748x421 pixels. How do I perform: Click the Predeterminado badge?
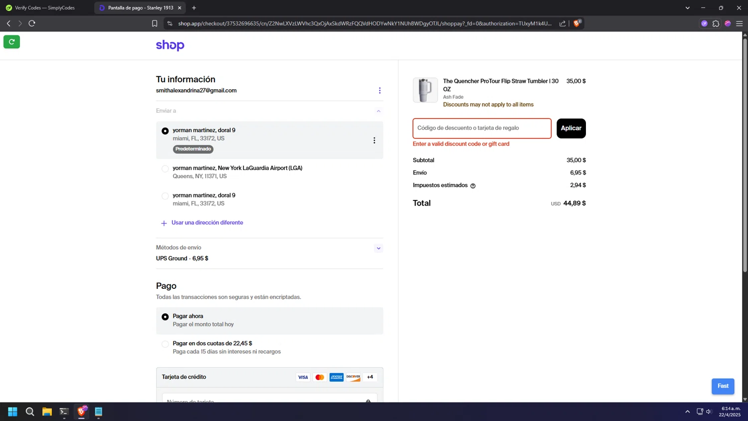tap(193, 149)
